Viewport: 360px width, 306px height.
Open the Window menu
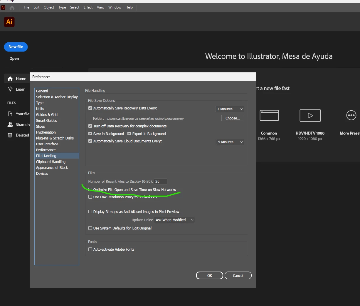tap(115, 7)
